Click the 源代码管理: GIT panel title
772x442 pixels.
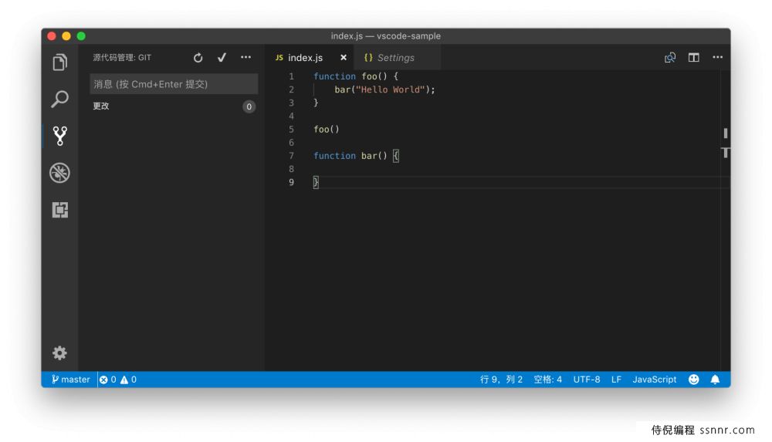point(122,58)
